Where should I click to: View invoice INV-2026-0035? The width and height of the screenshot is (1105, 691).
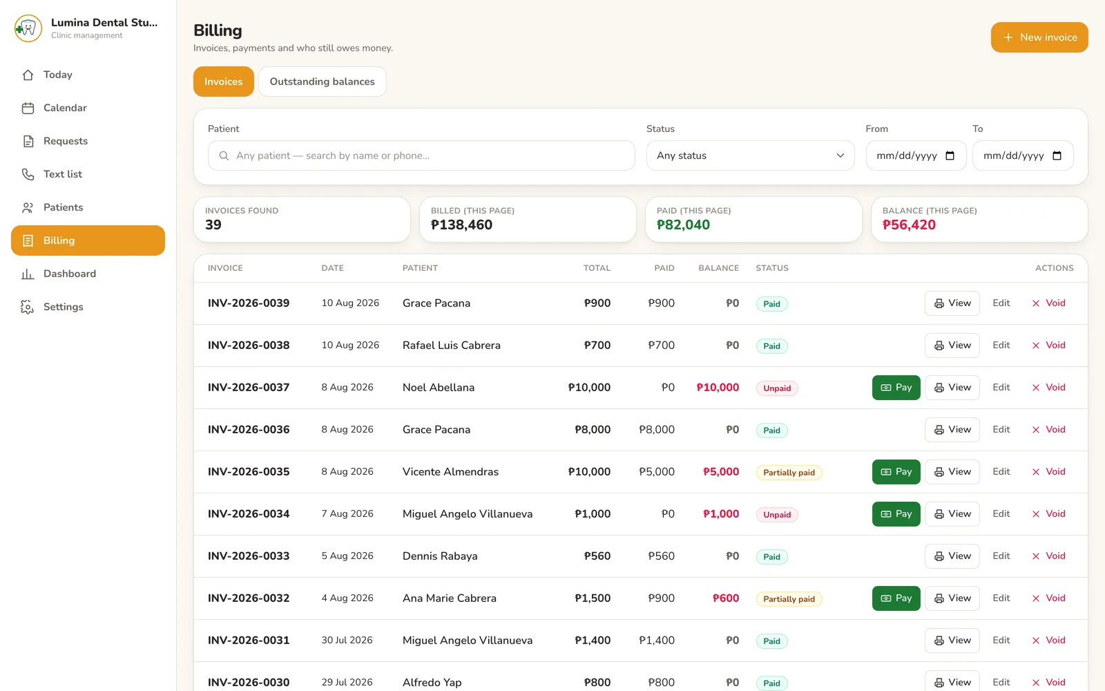(x=952, y=472)
